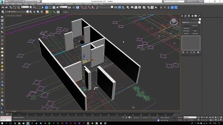This screenshot has width=223, height=125.
Task: Click the Pin Stack icon
Action: 183,52
